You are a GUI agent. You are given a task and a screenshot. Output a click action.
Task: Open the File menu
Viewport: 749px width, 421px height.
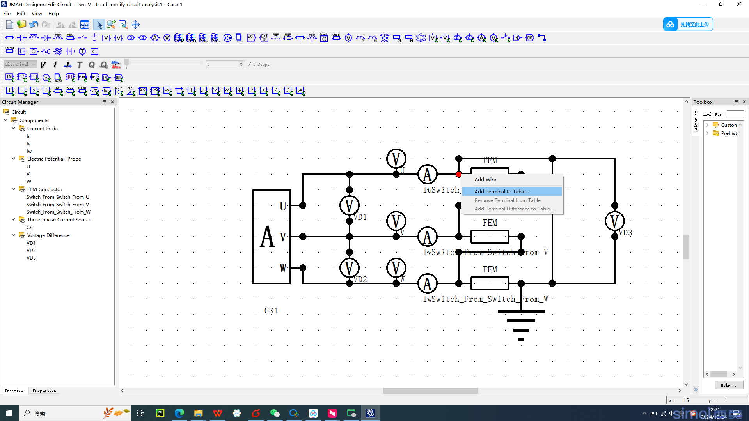[x=7, y=13]
